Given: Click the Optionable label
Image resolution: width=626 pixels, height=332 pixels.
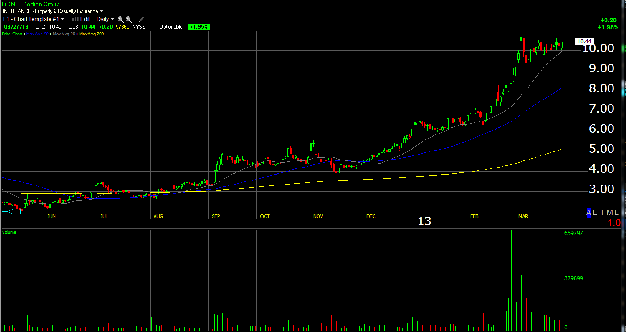Looking at the screenshot, I should coord(171,27).
